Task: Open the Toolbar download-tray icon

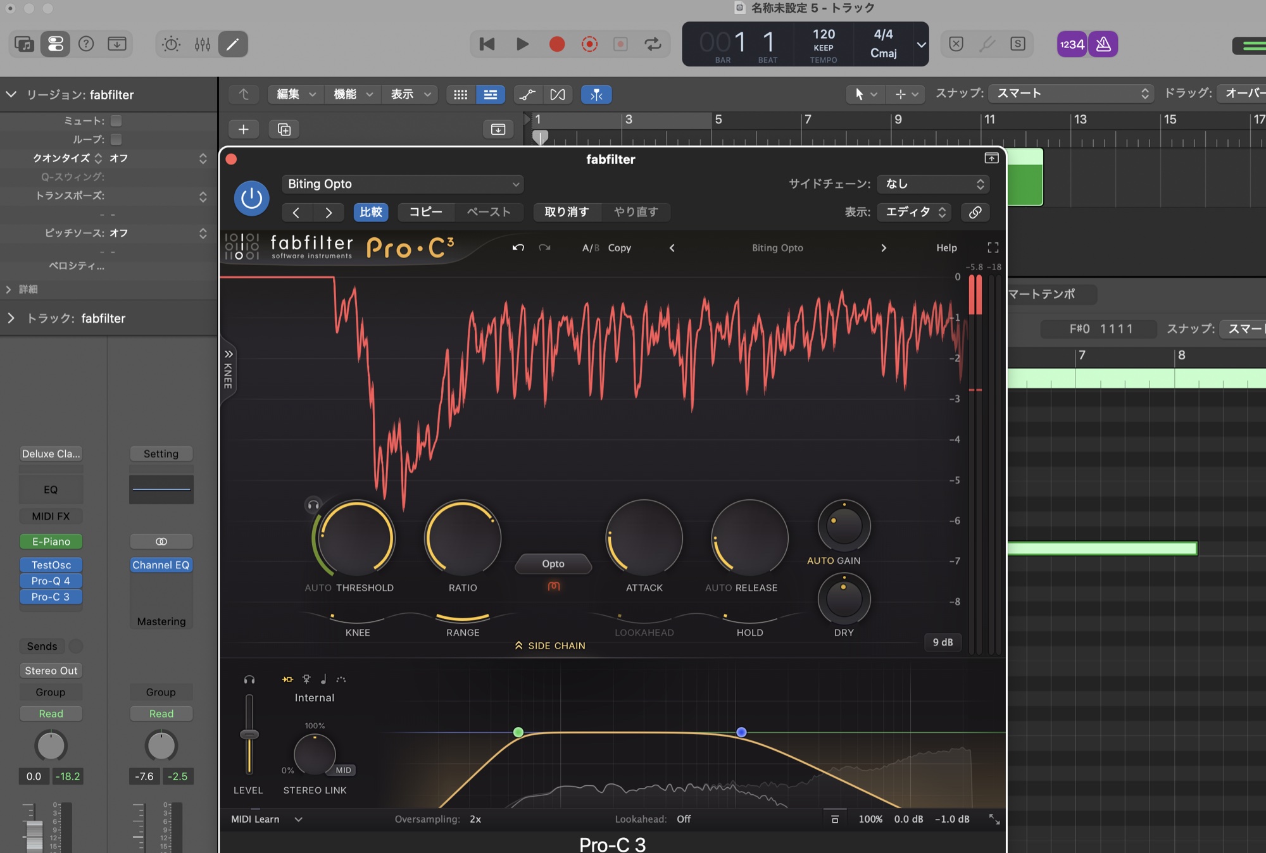Action: click(116, 44)
